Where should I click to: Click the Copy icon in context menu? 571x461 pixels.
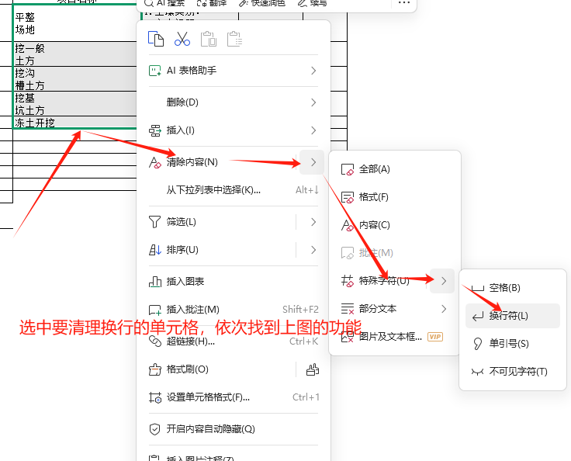pos(156,40)
